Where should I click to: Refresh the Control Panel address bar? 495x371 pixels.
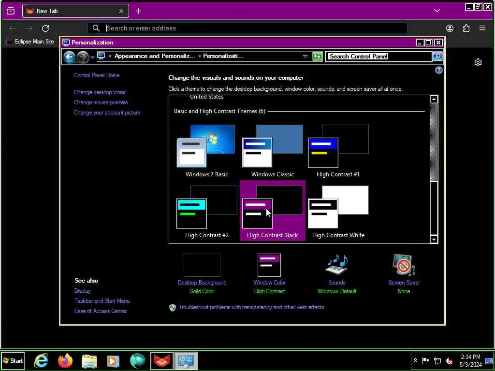pyautogui.click(x=317, y=57)
